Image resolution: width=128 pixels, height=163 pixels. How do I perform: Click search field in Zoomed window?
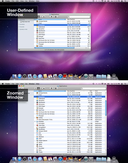[x=93, y=88]
